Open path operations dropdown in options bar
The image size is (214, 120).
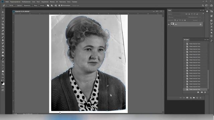pos(48,6)
